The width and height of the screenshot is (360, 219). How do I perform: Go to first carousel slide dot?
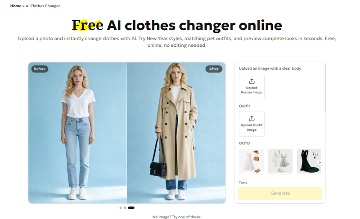tap(121, 208)
